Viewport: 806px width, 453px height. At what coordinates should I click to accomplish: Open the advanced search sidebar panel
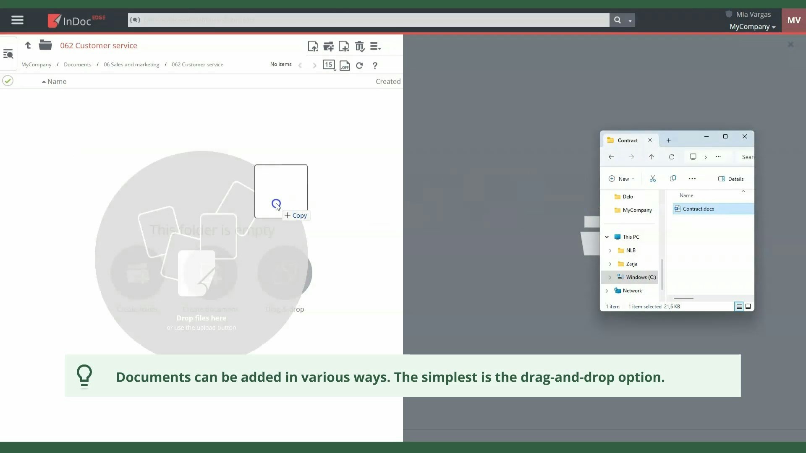click(8, 54)
